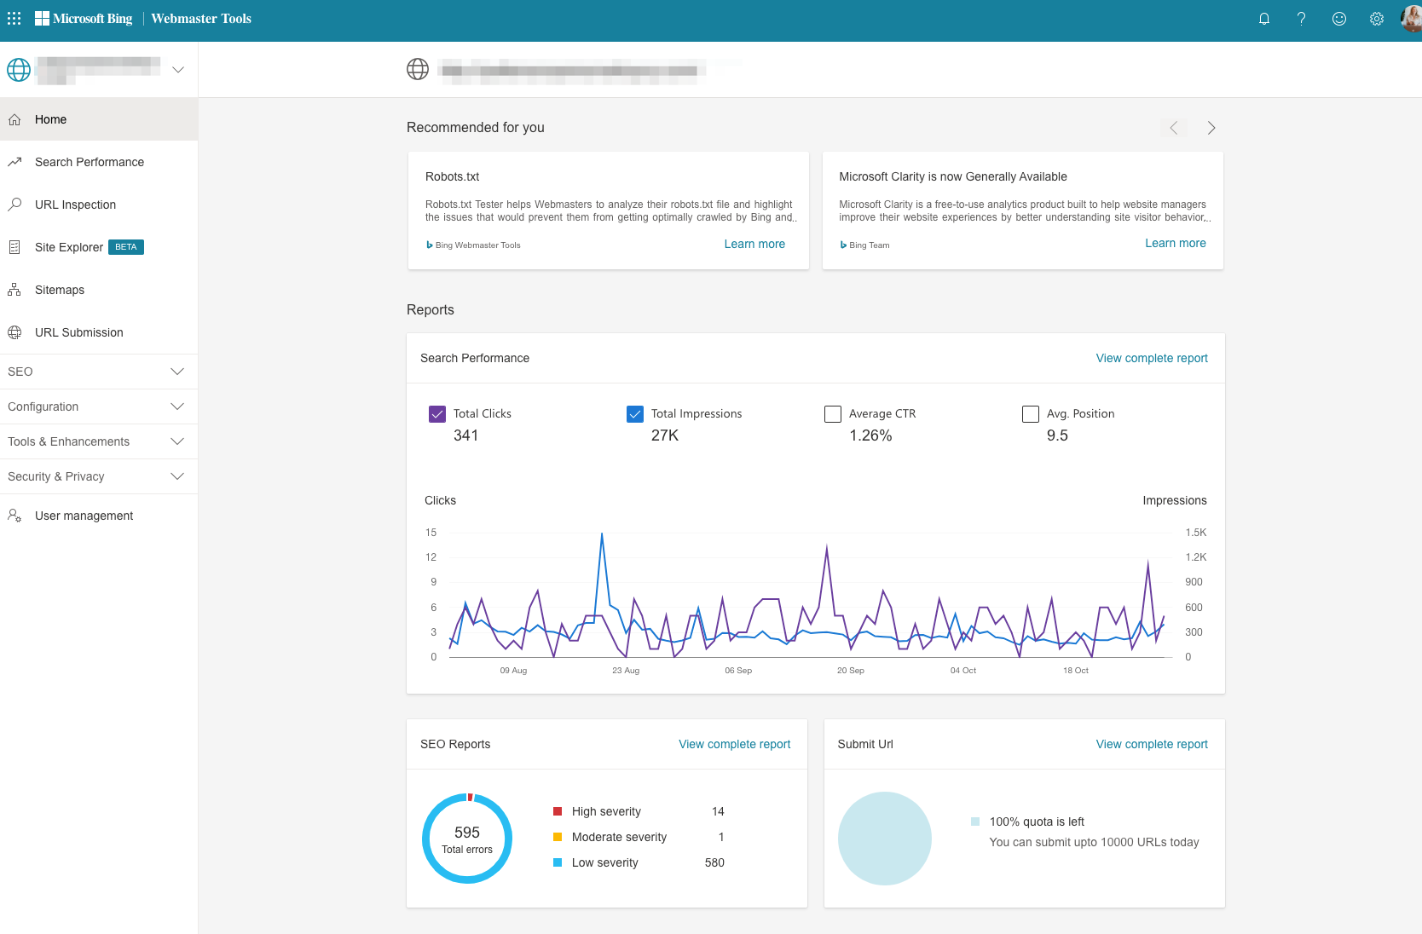
Task: Expand the Configuration sidebar section
Action: 99,406
